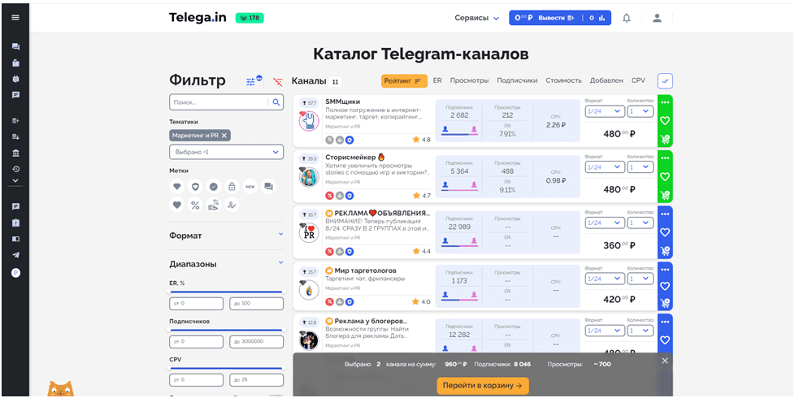Viewport: 795px width, 398px height.
Task: Open three-dot menu on Сторисмейкер row
Action: pos(665,158)
